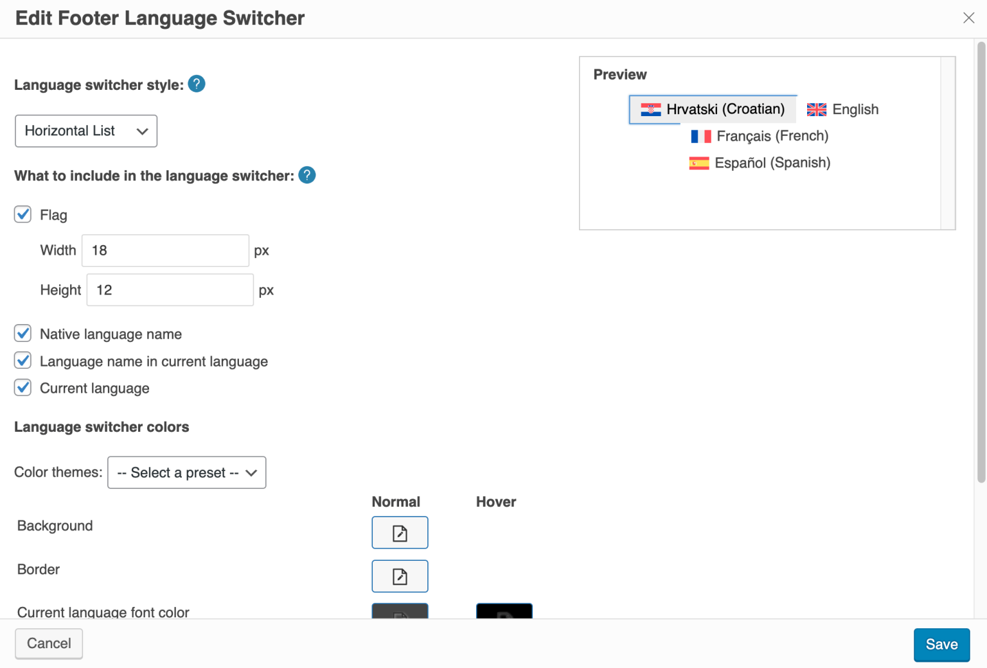Uncheck the Current language option

tap(22, 387)
